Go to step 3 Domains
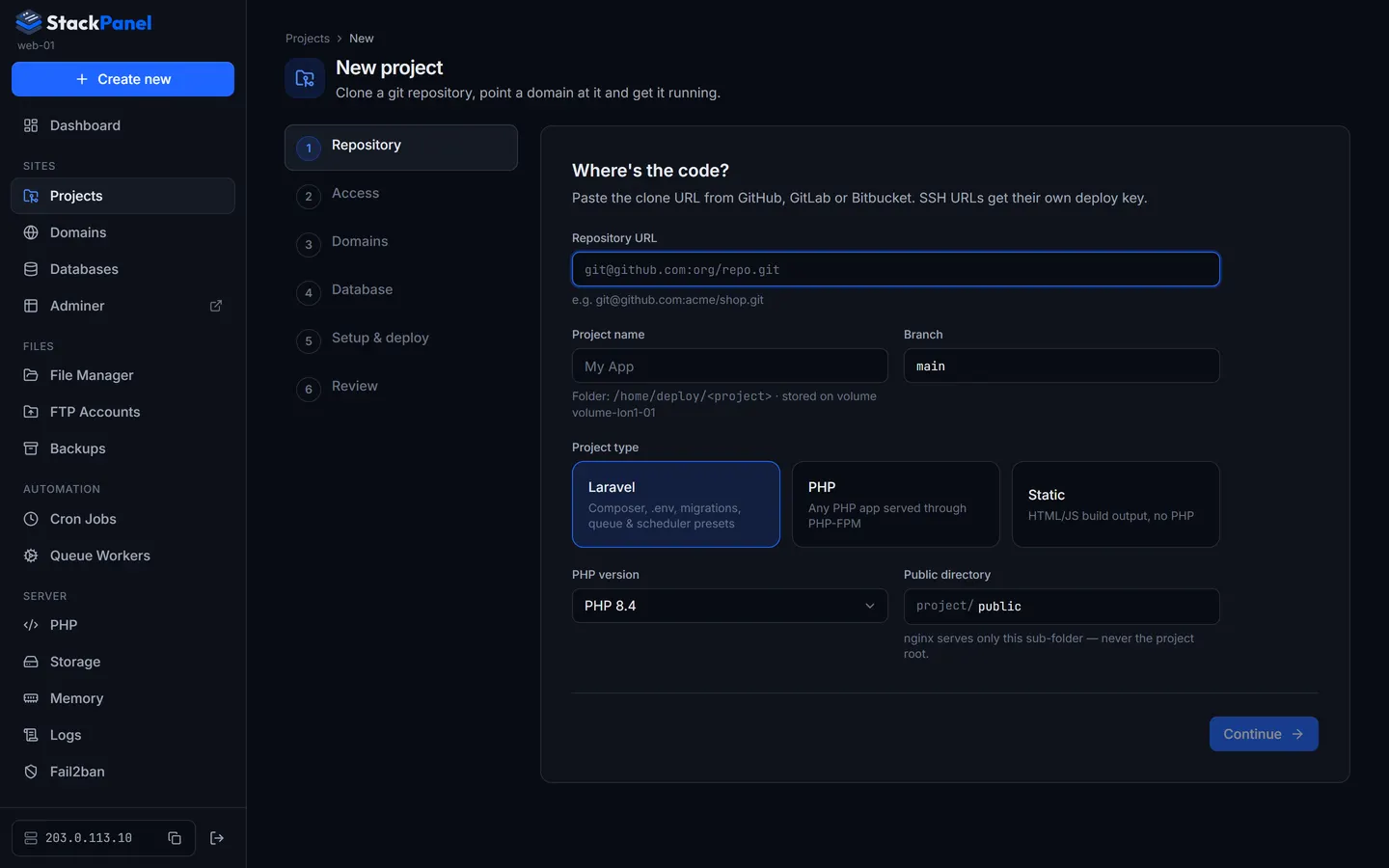This screenshot has height=868, width=1389. (401, 243)
